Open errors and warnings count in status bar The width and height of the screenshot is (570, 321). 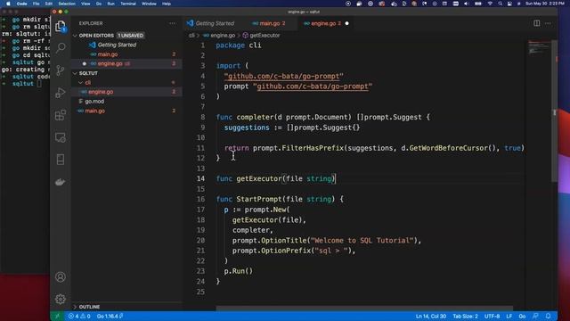(x=79, y=317)
